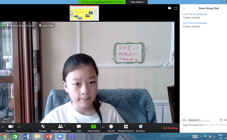Open the 'To: Everyone' recipient dropdown

point(194,120)
